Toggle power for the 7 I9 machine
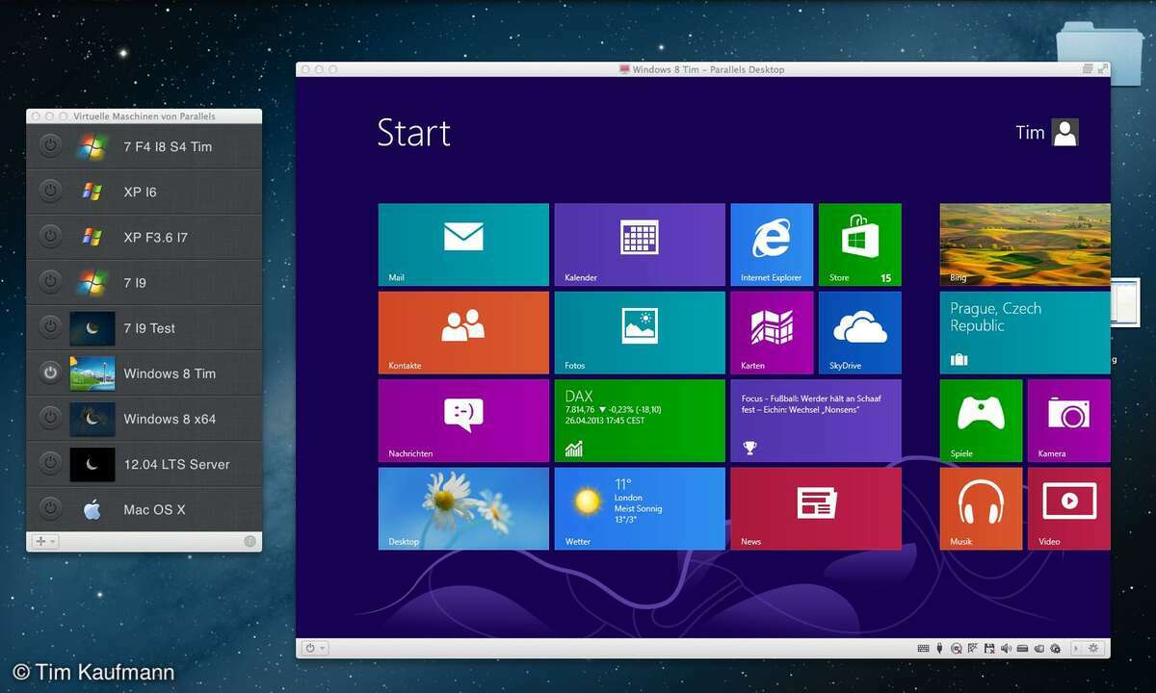 [50, 282]
